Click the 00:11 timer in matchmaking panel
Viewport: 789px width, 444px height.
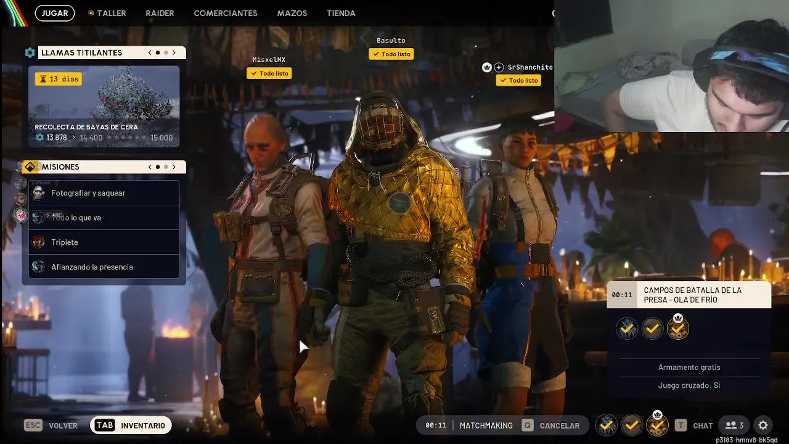(622, 295)
